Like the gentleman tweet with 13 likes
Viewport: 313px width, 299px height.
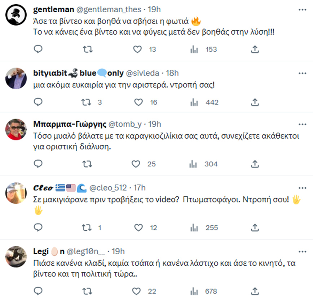pyautogui.click(x=137, y=49)
